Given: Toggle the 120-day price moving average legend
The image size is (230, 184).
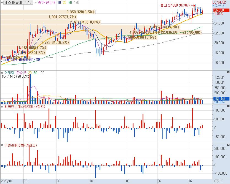Looking at the screenshot, I should pos(77,2).
